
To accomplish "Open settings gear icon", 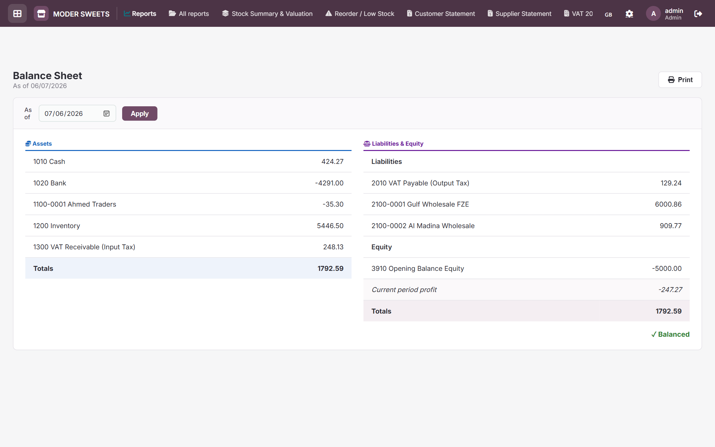I will 629,14.
